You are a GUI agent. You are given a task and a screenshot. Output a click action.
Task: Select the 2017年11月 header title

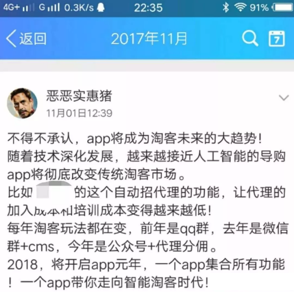149,38
